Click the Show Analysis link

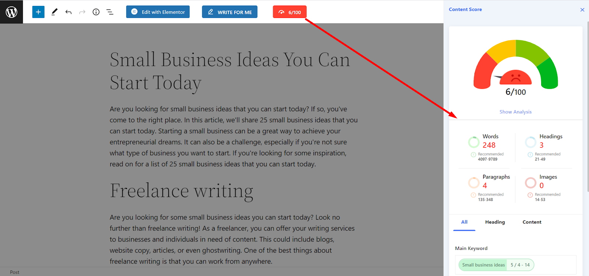515,112
